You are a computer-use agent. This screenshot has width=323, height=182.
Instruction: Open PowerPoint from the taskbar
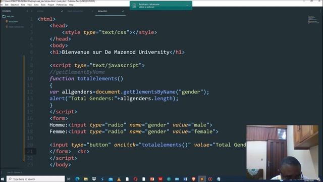(152, 179)
